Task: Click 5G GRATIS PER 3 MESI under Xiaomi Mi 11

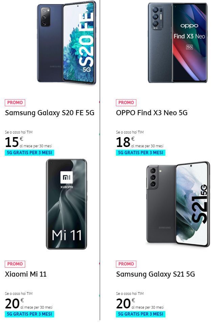Action: point(29,314)
